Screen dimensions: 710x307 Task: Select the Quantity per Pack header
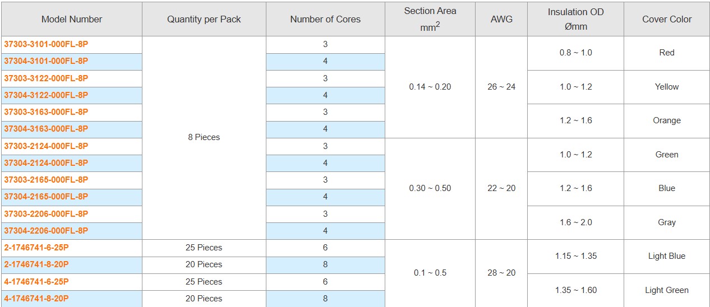click(204, 20)
